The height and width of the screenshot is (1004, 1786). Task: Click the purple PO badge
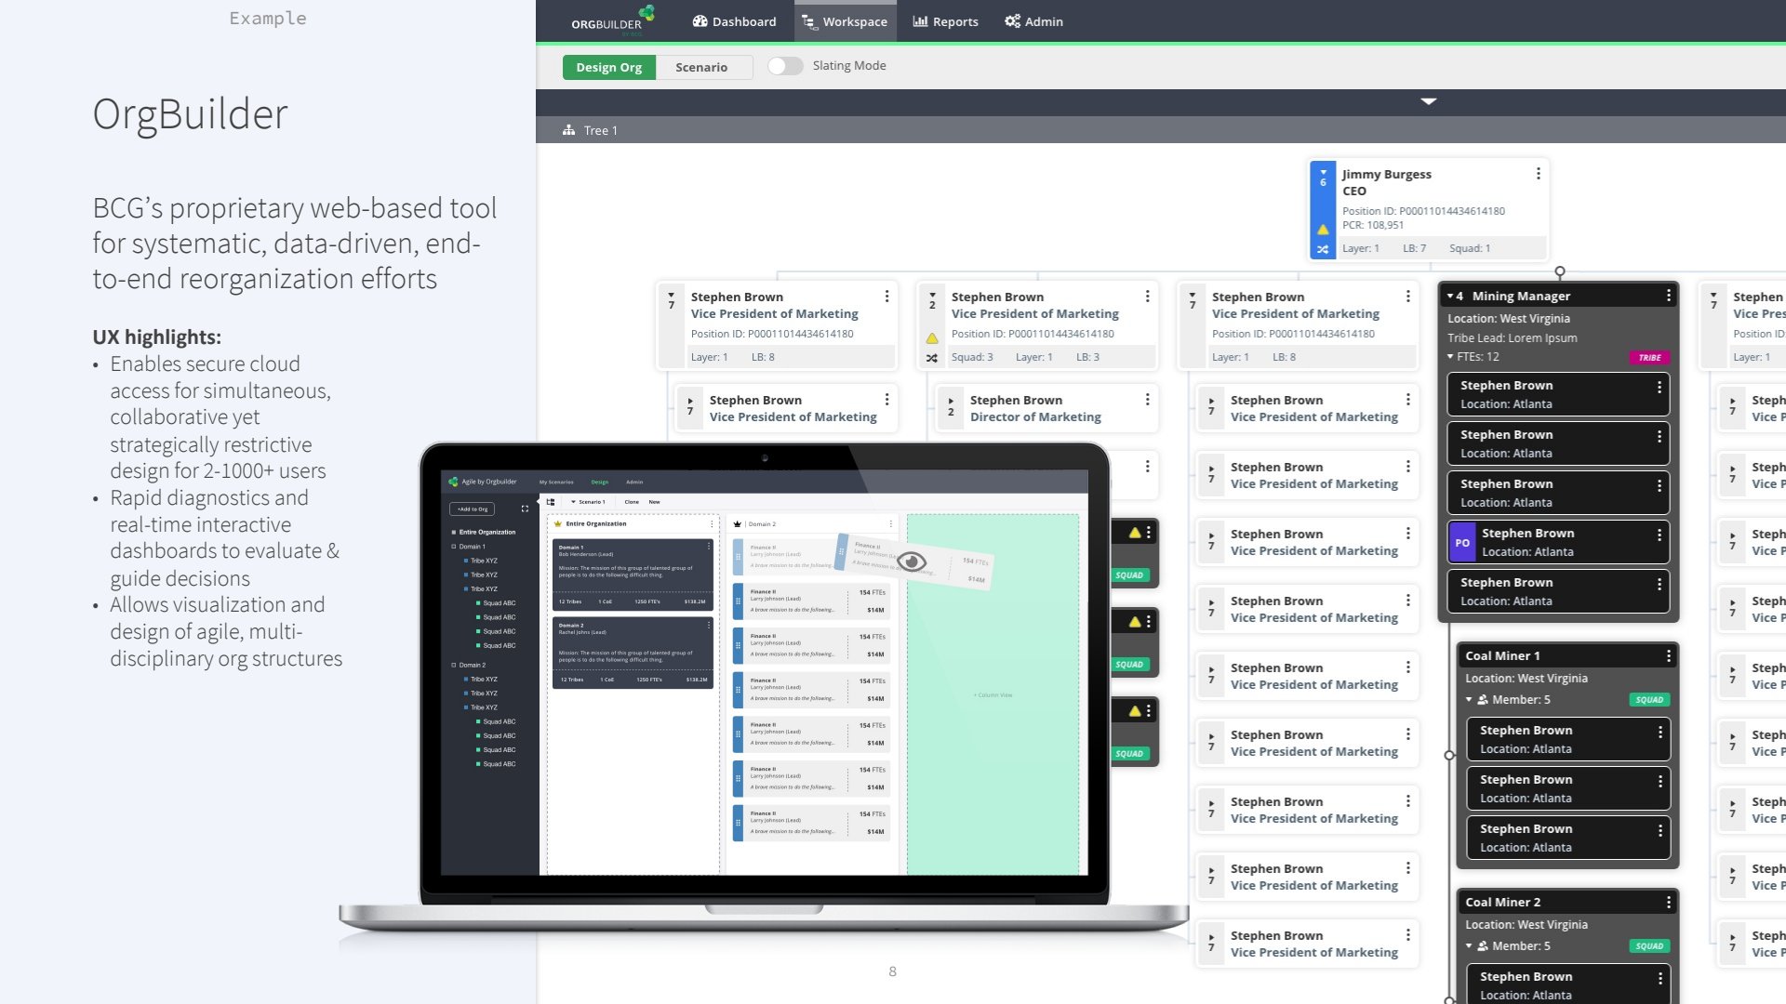[x=1462, y=543]
